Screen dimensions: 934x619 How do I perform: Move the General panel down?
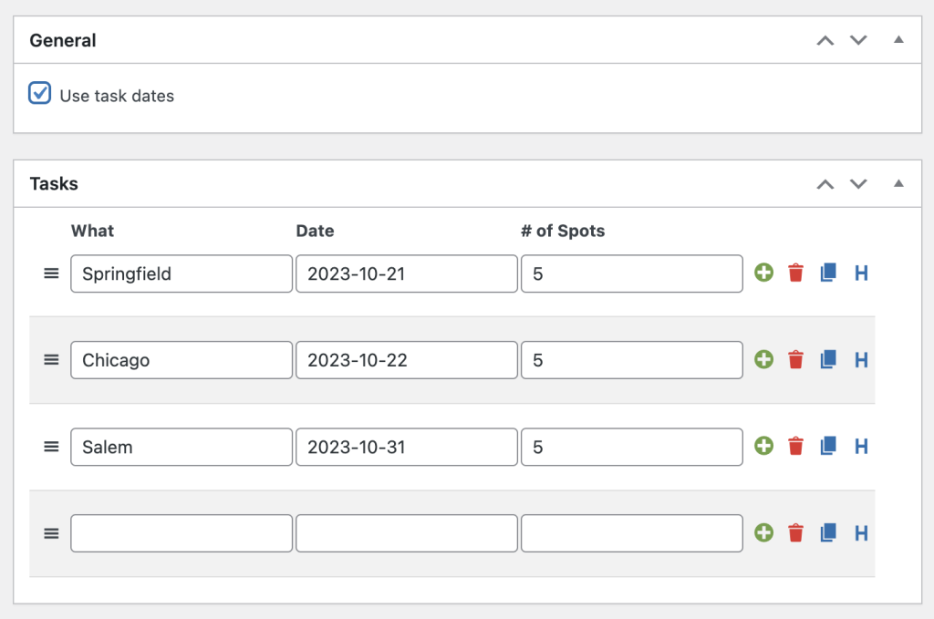tap(858, 40)
